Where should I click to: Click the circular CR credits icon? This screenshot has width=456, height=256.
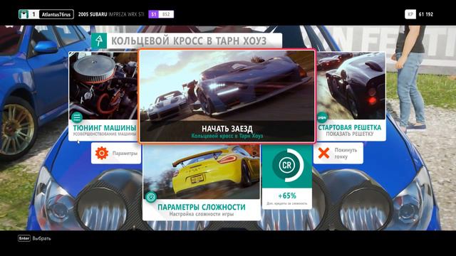point(286,165)
